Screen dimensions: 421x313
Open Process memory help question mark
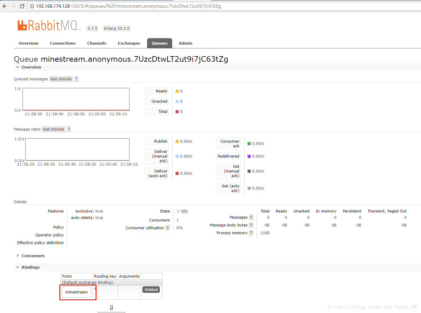[251, 233]
